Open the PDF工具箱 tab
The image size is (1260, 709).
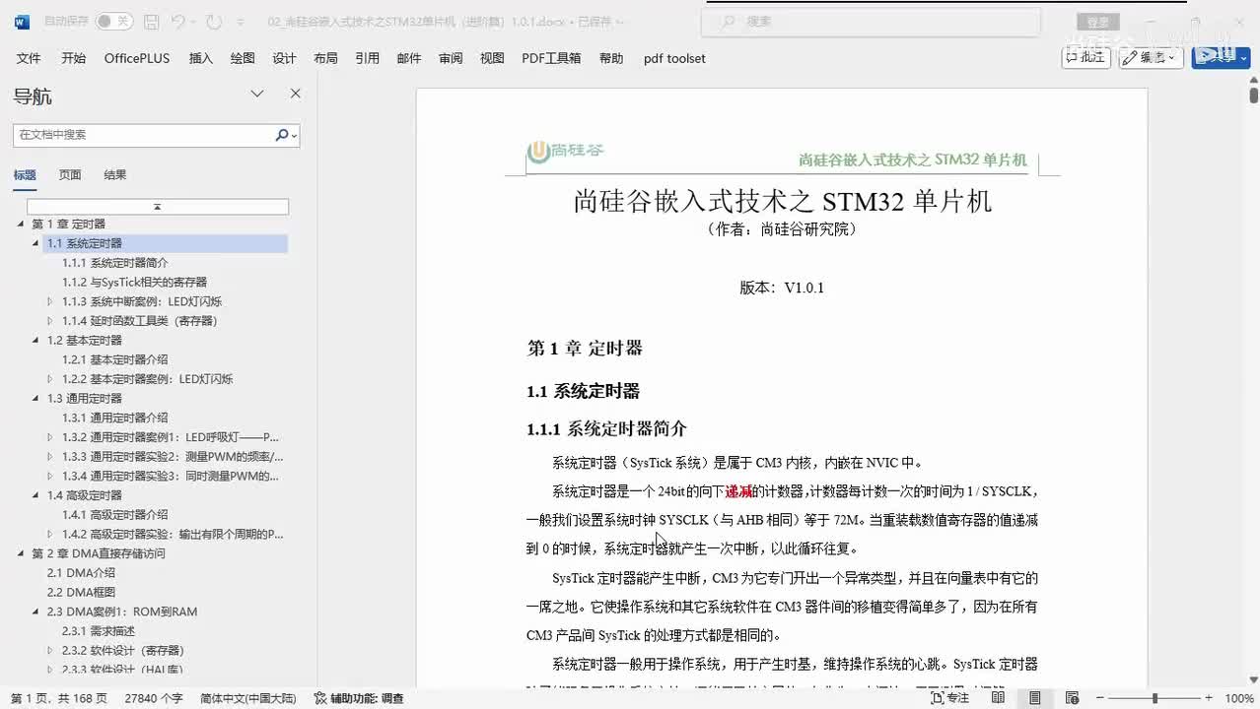(551, 58)
